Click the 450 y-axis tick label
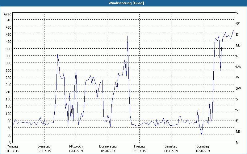Viewport: 247px width, 154px height. click(8, 34)
